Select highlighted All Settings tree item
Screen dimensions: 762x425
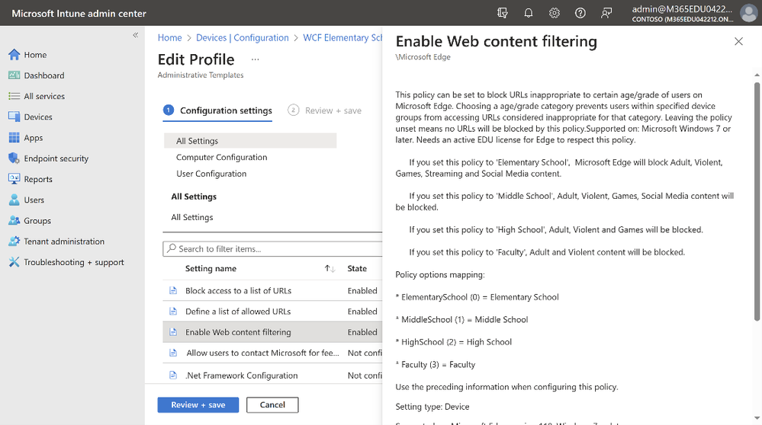250,141
